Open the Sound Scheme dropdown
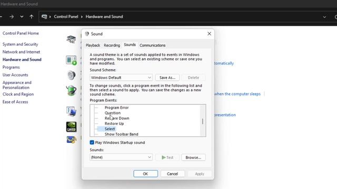 121,78
